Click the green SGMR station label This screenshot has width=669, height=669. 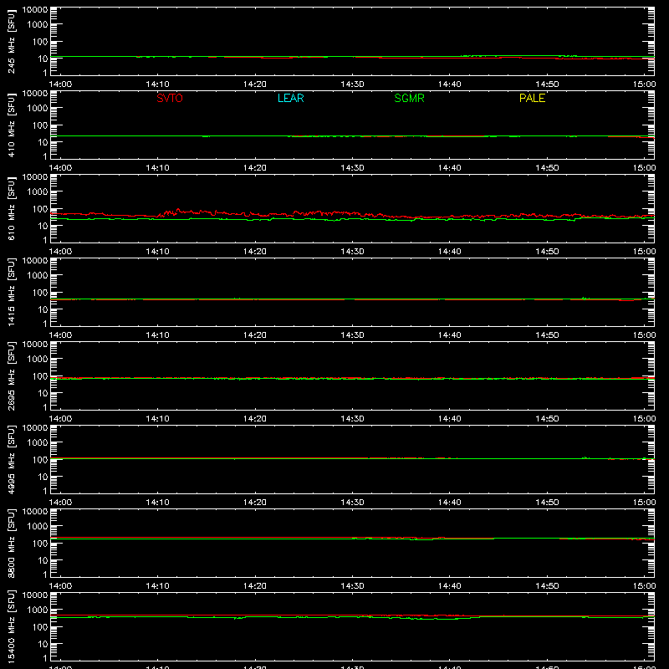coord(409,98)
